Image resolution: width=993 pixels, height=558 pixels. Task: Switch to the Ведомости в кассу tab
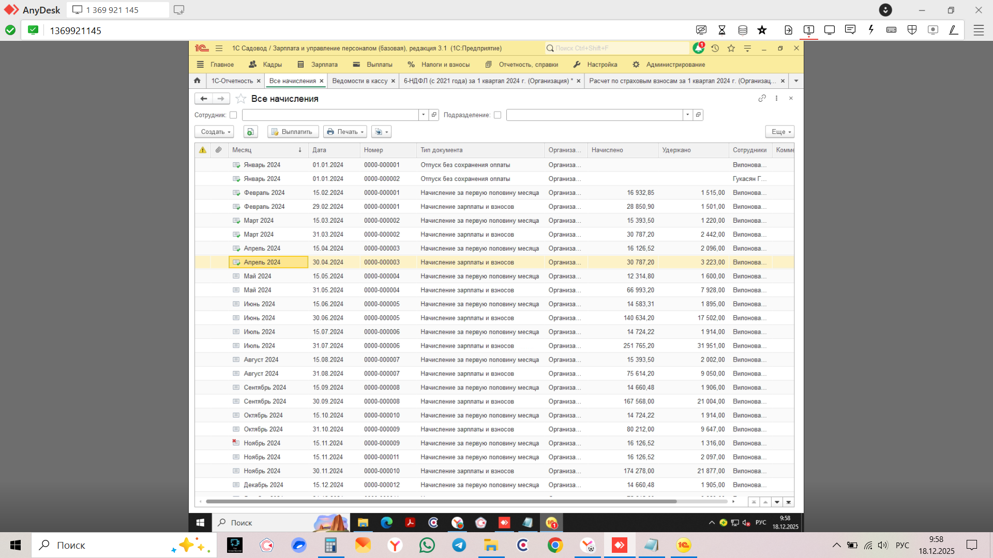(359, 81)
